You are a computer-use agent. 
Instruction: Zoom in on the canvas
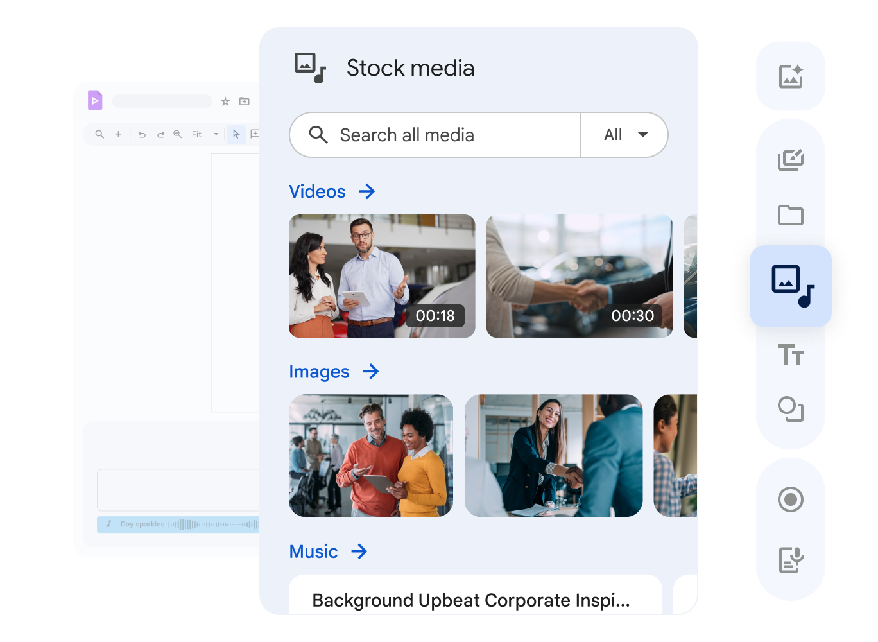pyautogui.click(x=177, y=134)
